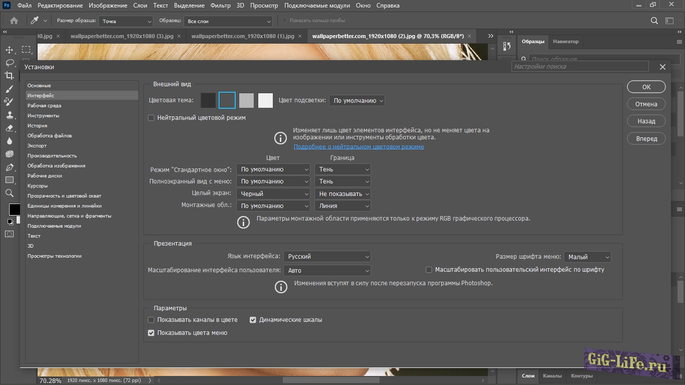Toggle Показывать каналы в цвете checkbox
This screenshot has width=685, height=385.
151,320
